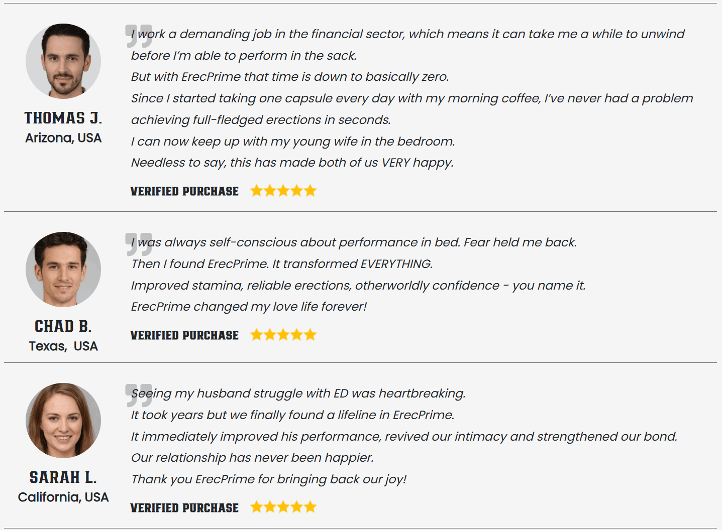Click Verified Purchase label in Chad B.'s review
The image size is (722, 530).
click(184, 335)
